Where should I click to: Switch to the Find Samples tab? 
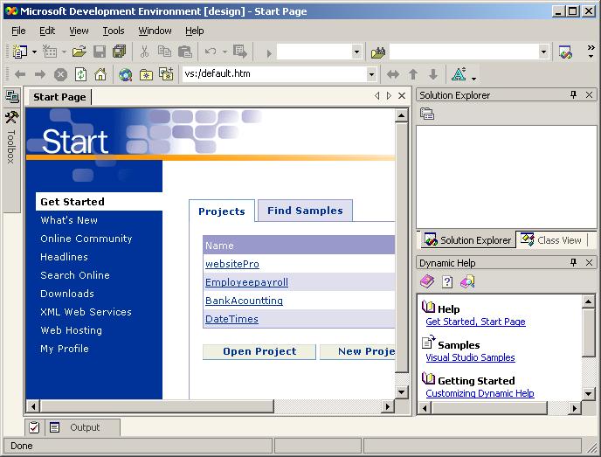click(x=305, y=211)
